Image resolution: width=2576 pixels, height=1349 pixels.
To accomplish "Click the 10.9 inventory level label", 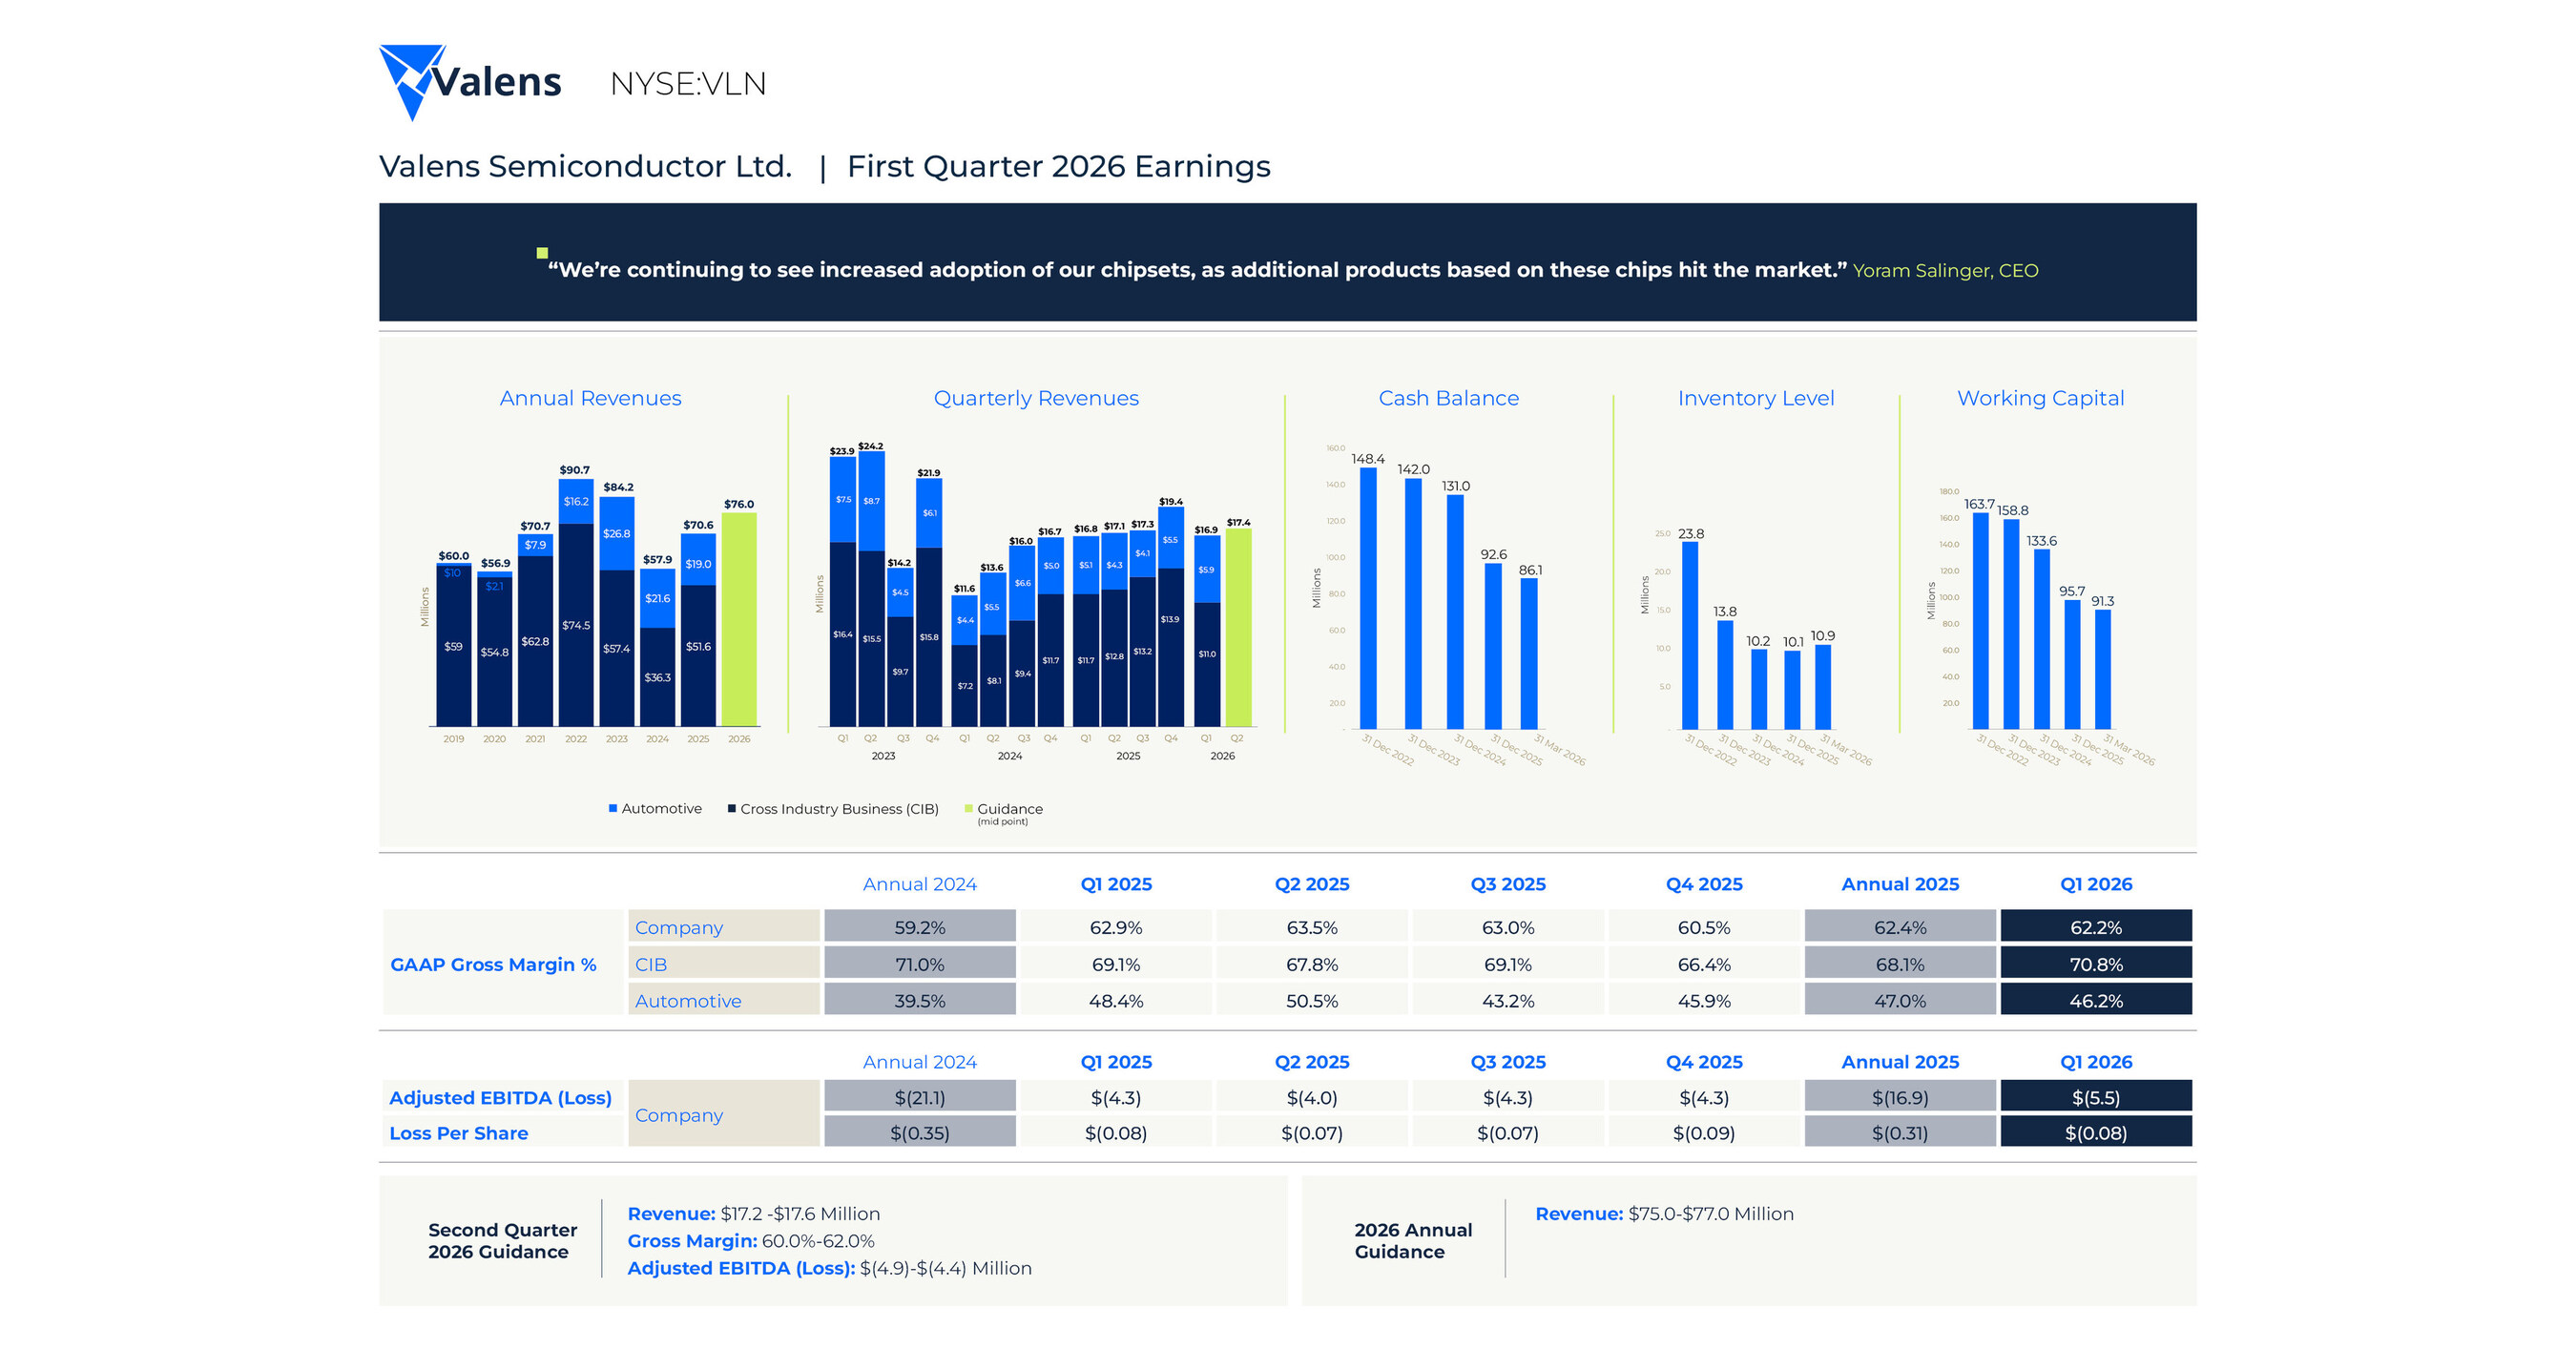I will [1823, 636].
